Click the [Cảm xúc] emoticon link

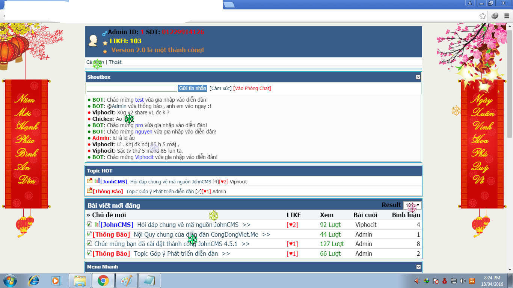[220, 88]
